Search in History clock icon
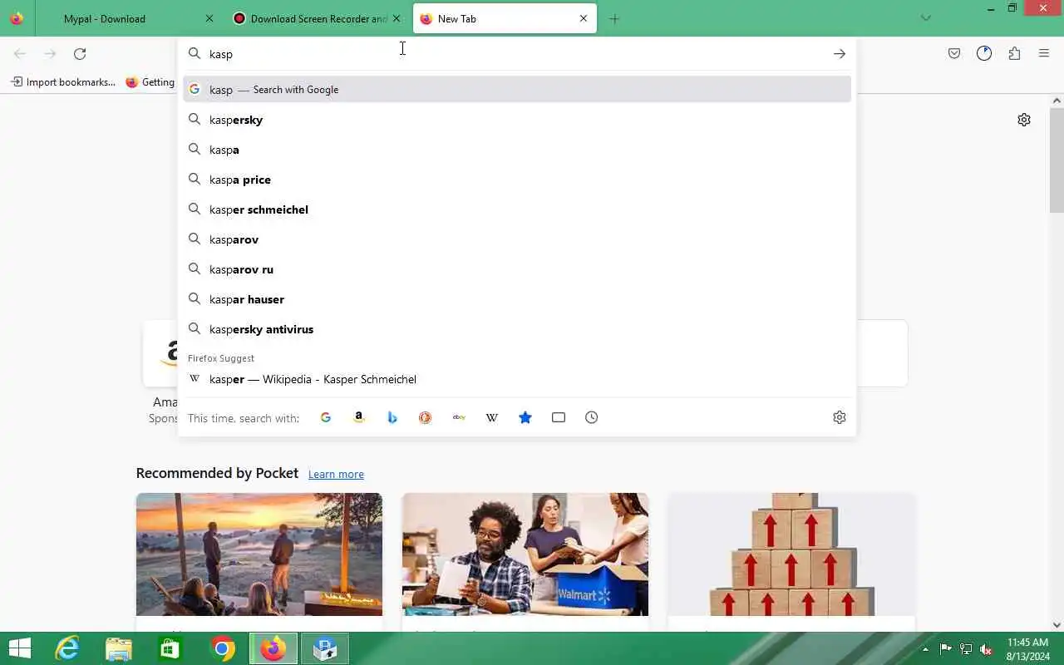This screenshot has height=665, width=1064. (592, 417)
